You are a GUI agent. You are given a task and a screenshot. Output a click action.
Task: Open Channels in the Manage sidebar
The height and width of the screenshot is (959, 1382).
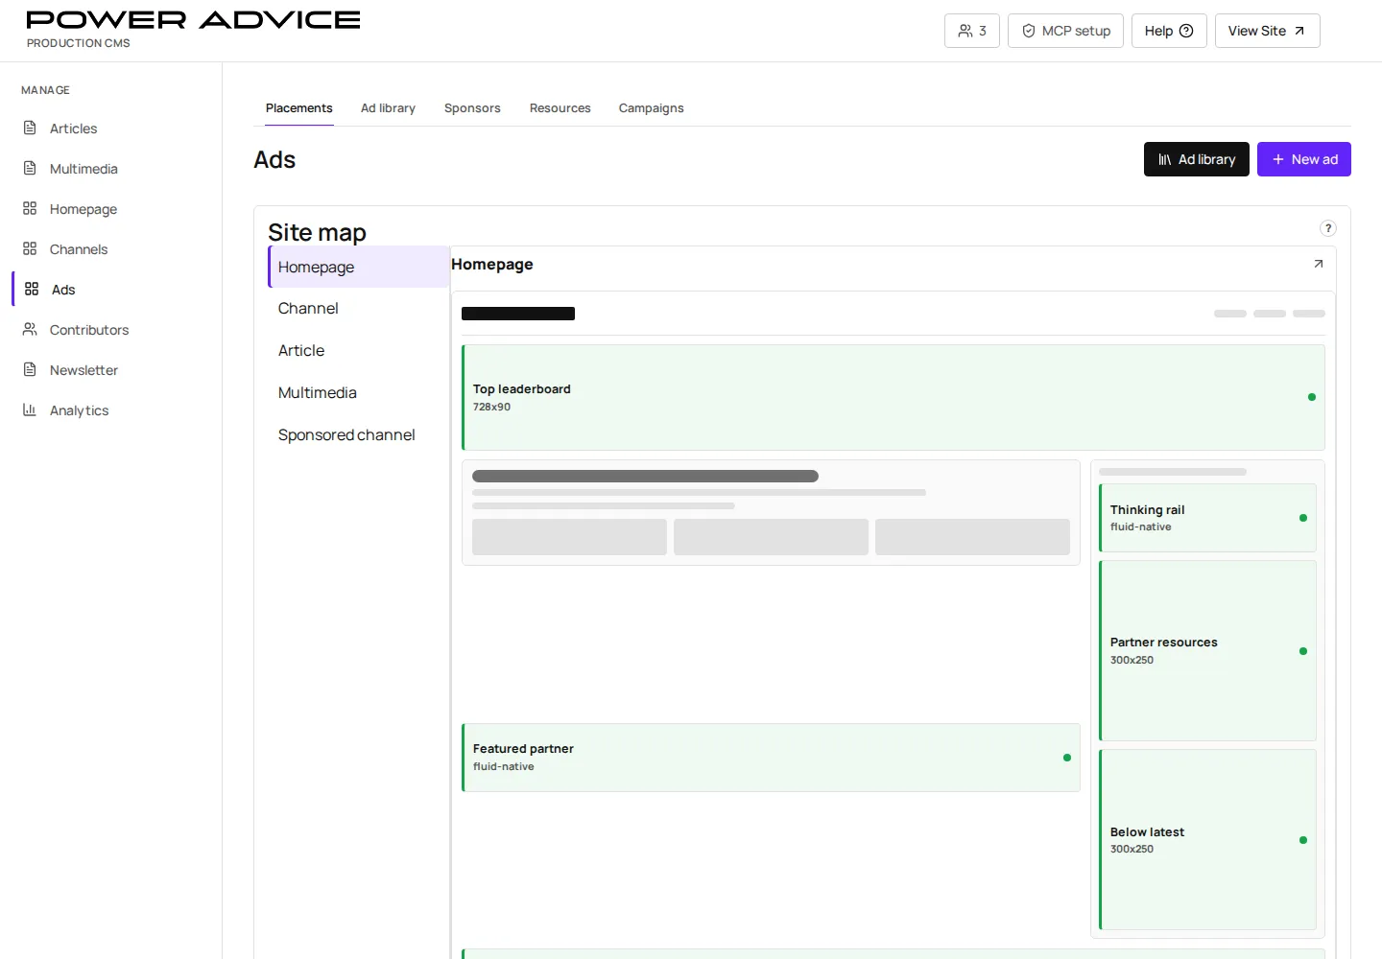pos(111,249)
